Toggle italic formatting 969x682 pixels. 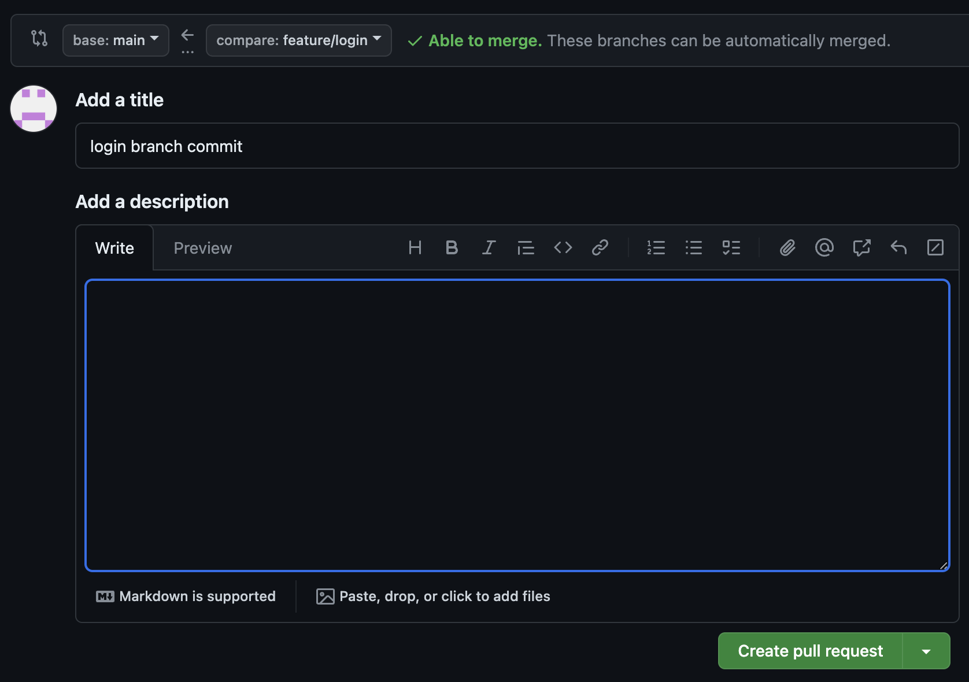coord(489,248)
